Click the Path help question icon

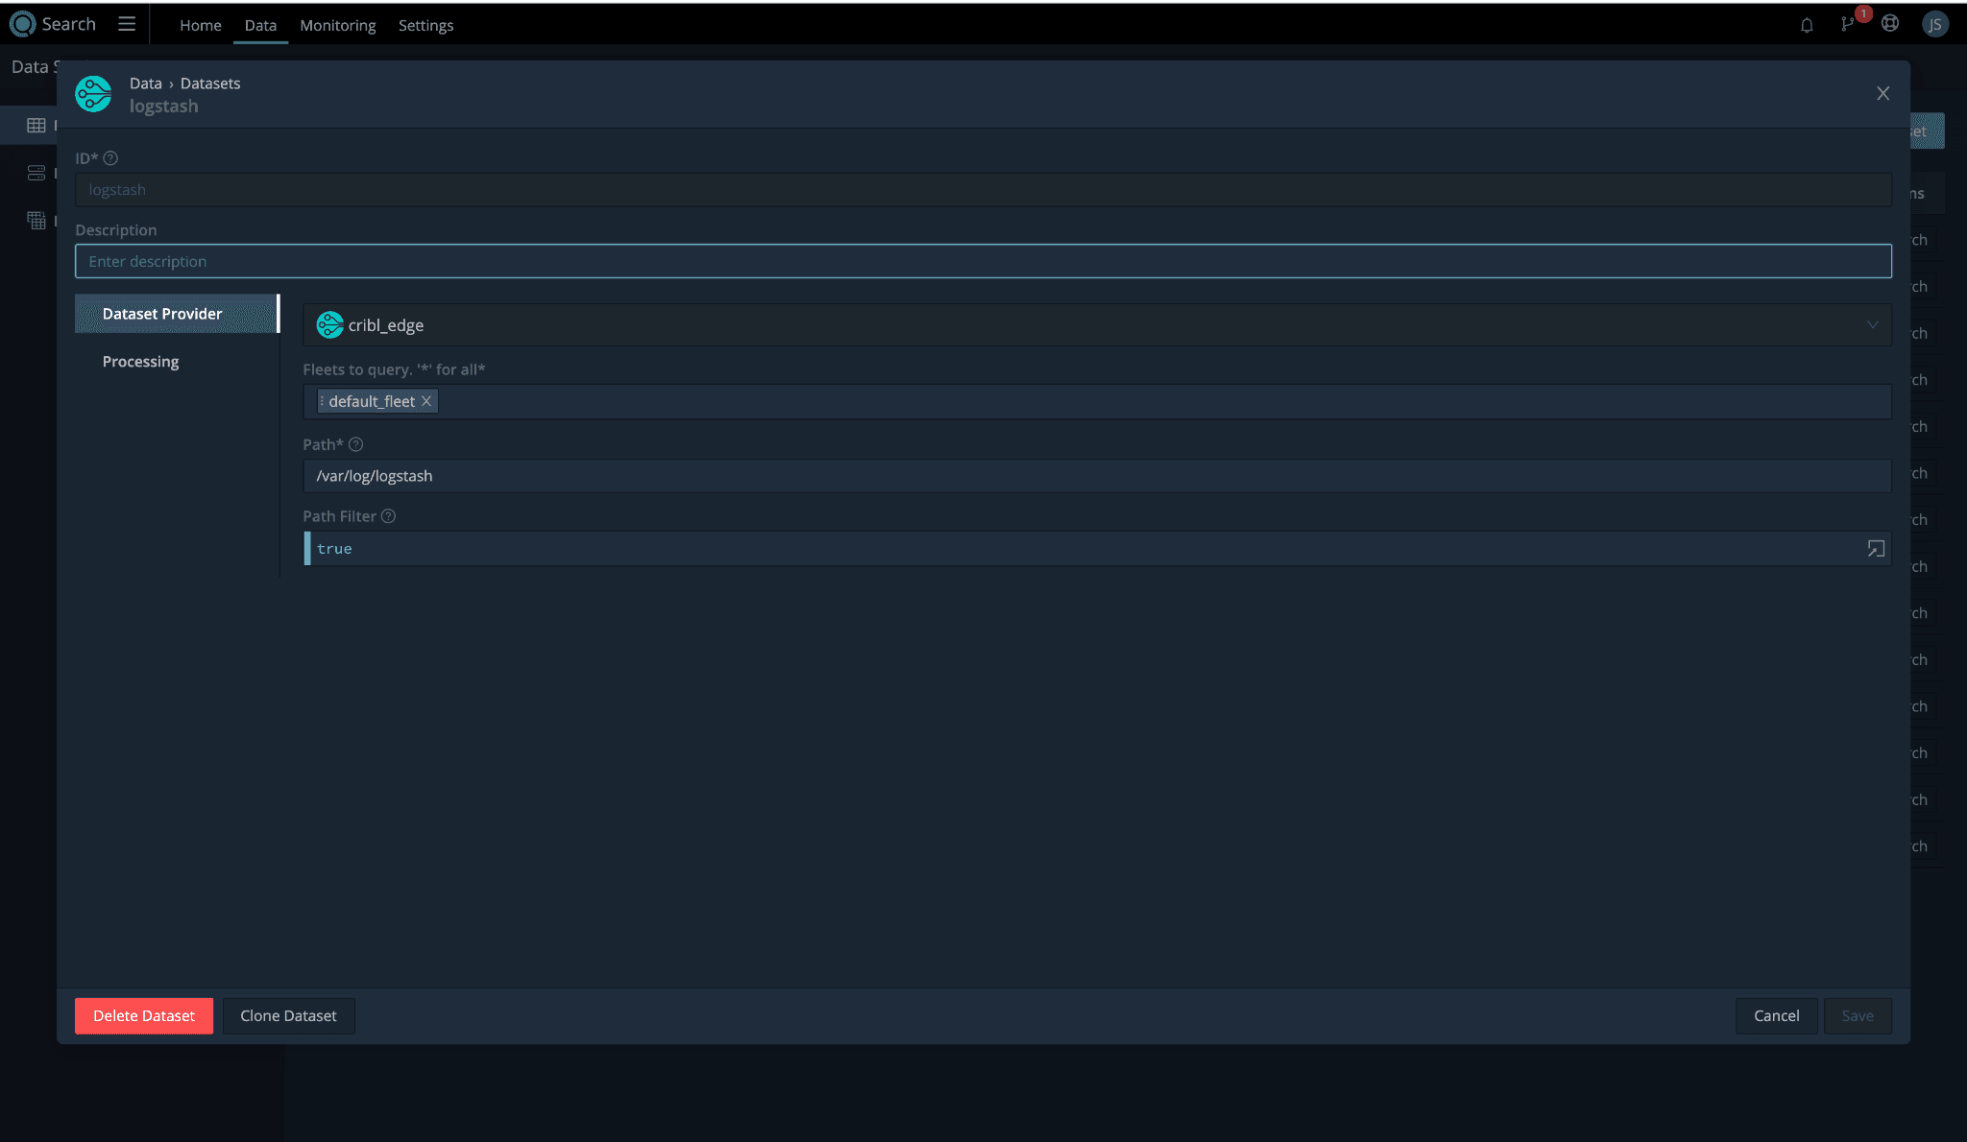click(355, 444)
